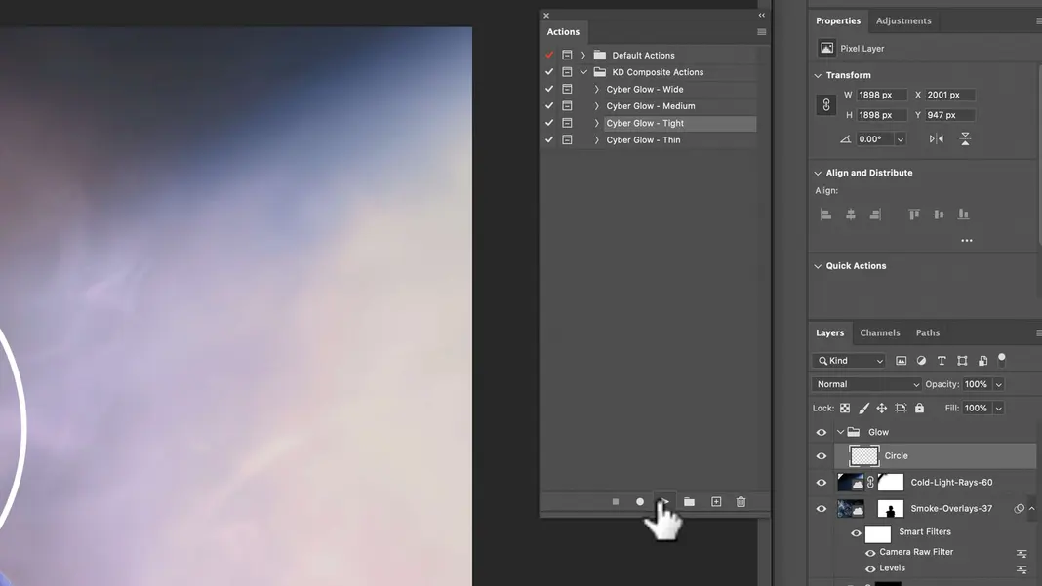Open more align options ellipsis
The image size is (1042, 586).
pos(967,241)
